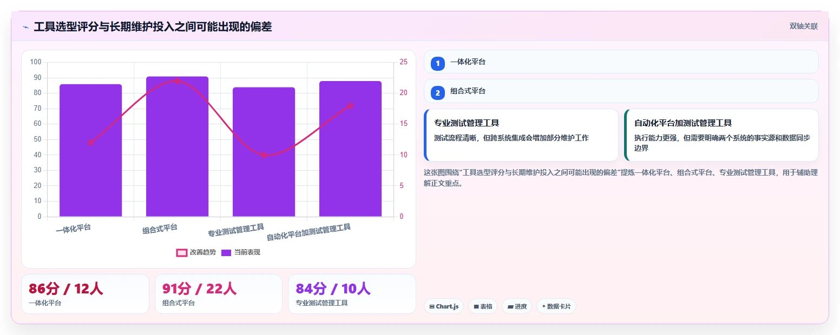The image size is (840, 335).
Task: Click the purple 当前表现 legend swatch
Action: [226, 252]
